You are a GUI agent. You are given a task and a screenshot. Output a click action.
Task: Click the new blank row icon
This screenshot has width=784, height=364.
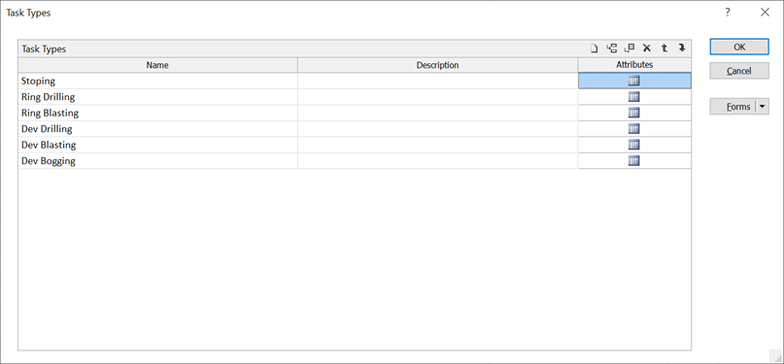pos(594,49)
